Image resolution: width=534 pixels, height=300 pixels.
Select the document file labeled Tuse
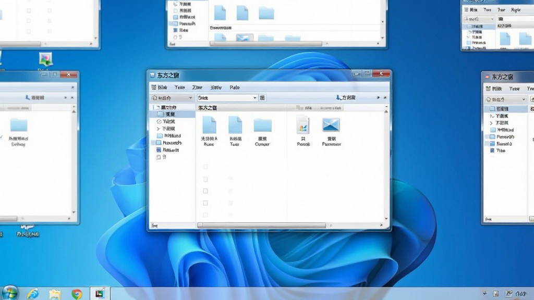235,125
